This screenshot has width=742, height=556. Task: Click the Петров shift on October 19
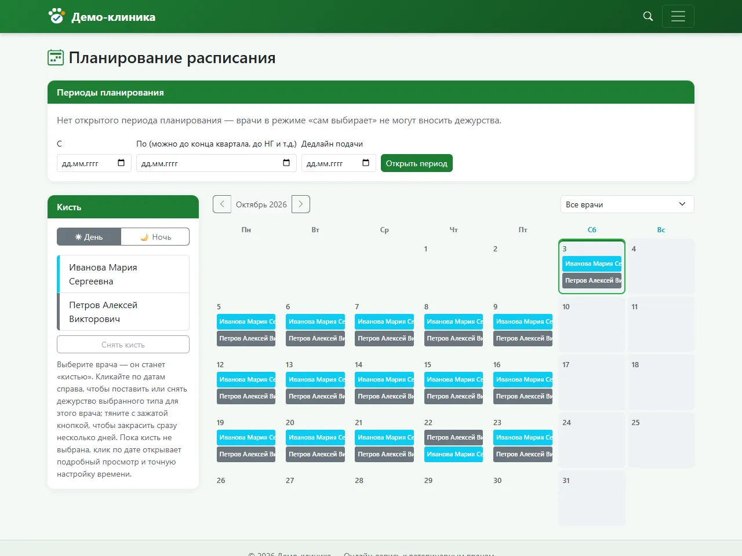246,454
